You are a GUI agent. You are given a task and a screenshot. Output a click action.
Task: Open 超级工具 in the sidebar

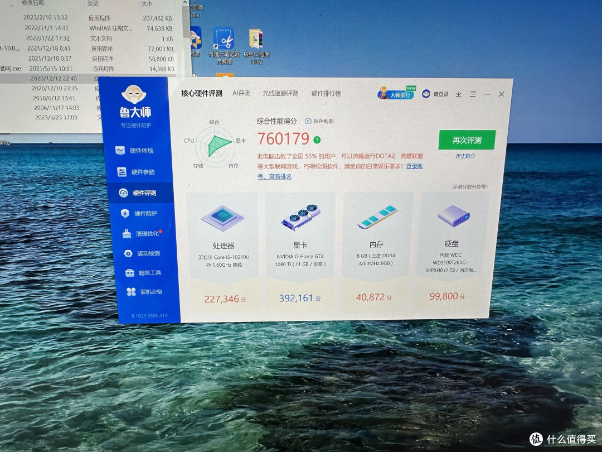144,273
